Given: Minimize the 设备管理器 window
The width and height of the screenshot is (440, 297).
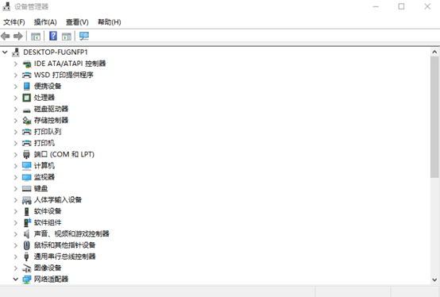Looking at the screenshot, I should point(376,6).
